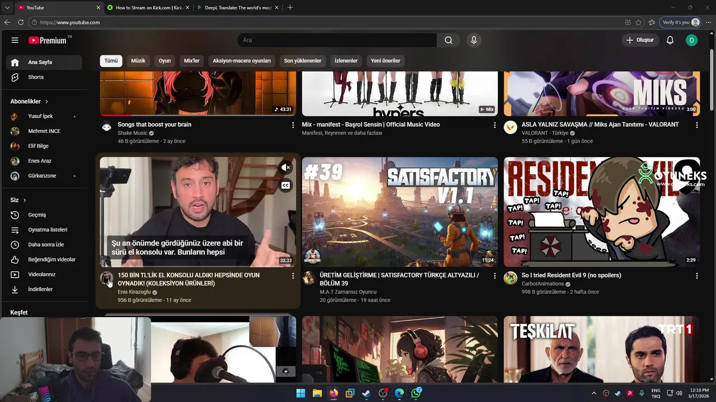The width and height of the screenshot is (716, 402).
Task: Select the Son yüklenenler filter chip
Action: 303,61
